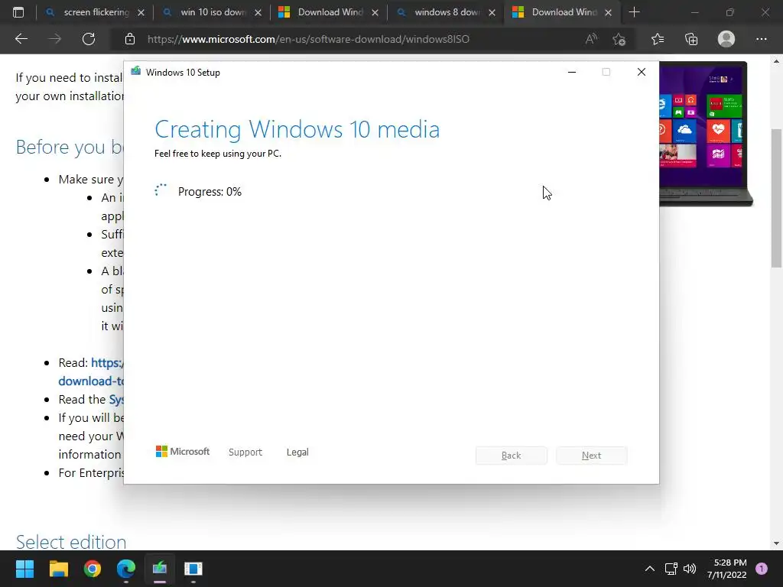Open clock showing 5:28 PM
The height and width of the screenshot is (587, 783).
point(727,569)
